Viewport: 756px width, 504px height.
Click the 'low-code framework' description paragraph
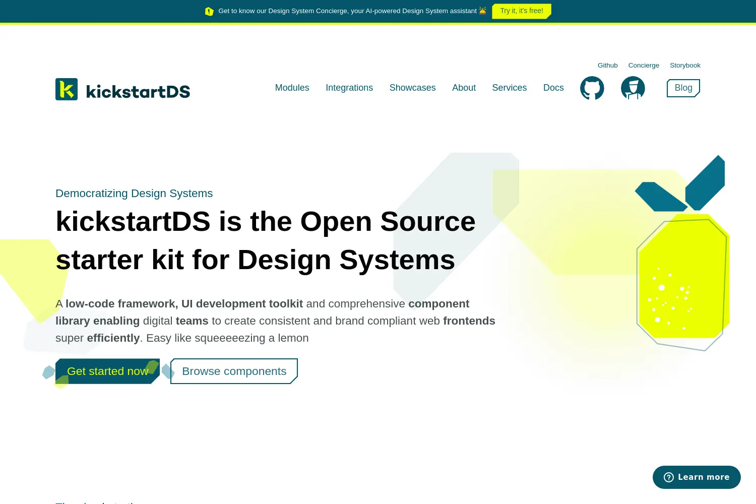[275, 321]
